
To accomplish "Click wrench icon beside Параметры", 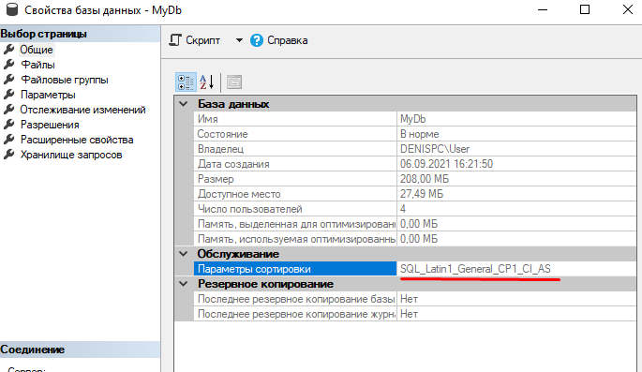I will click(x=9, y=94).
